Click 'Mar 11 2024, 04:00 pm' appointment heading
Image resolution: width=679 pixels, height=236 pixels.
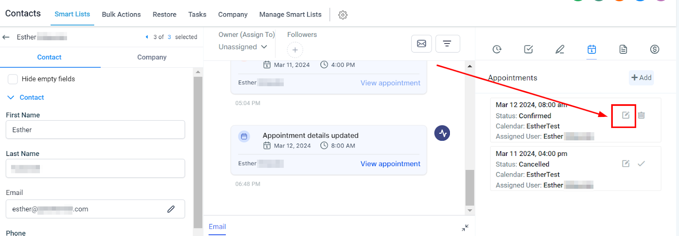coord(531,153)
